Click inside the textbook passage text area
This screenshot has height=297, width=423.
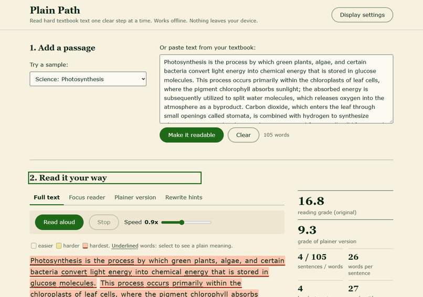[276, 89]
